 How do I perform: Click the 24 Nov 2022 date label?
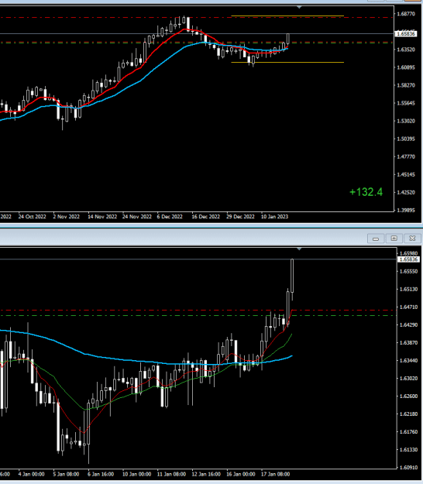137,217
